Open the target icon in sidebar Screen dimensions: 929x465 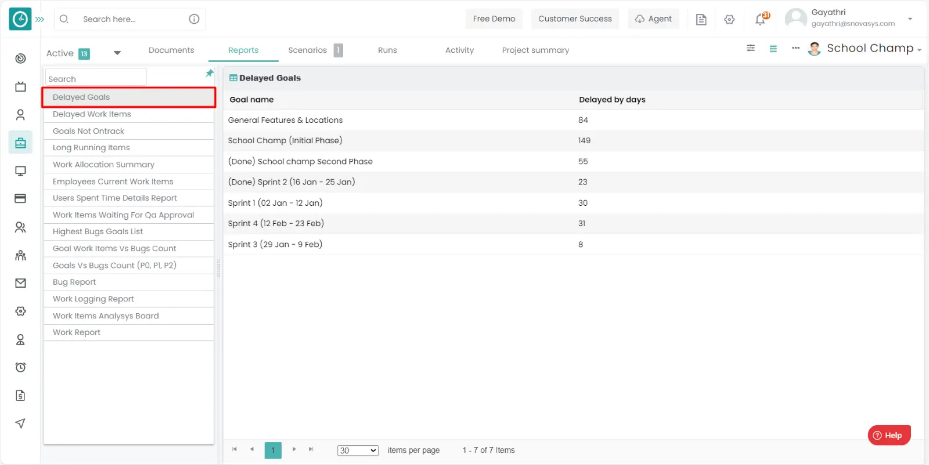[x=20, y=59]
